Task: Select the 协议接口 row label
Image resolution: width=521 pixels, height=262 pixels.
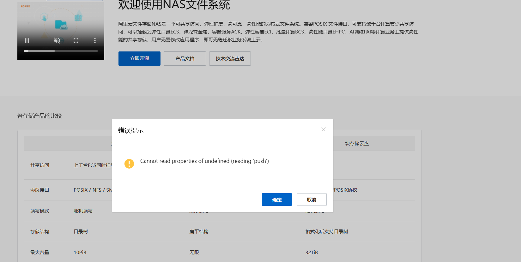Action: coord(39,190)
